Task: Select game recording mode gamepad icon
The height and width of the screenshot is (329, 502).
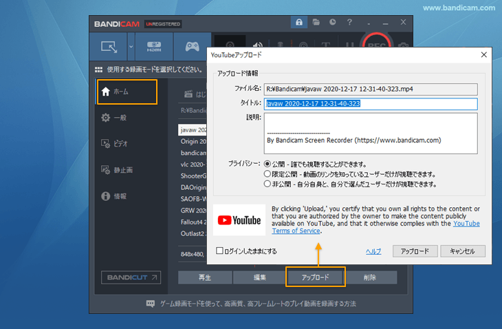Action: (192, 47)
